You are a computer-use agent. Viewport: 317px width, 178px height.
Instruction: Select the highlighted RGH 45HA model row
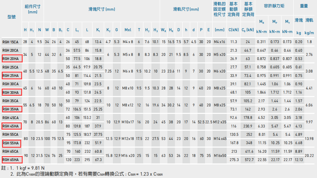click(x=10, y=126)
